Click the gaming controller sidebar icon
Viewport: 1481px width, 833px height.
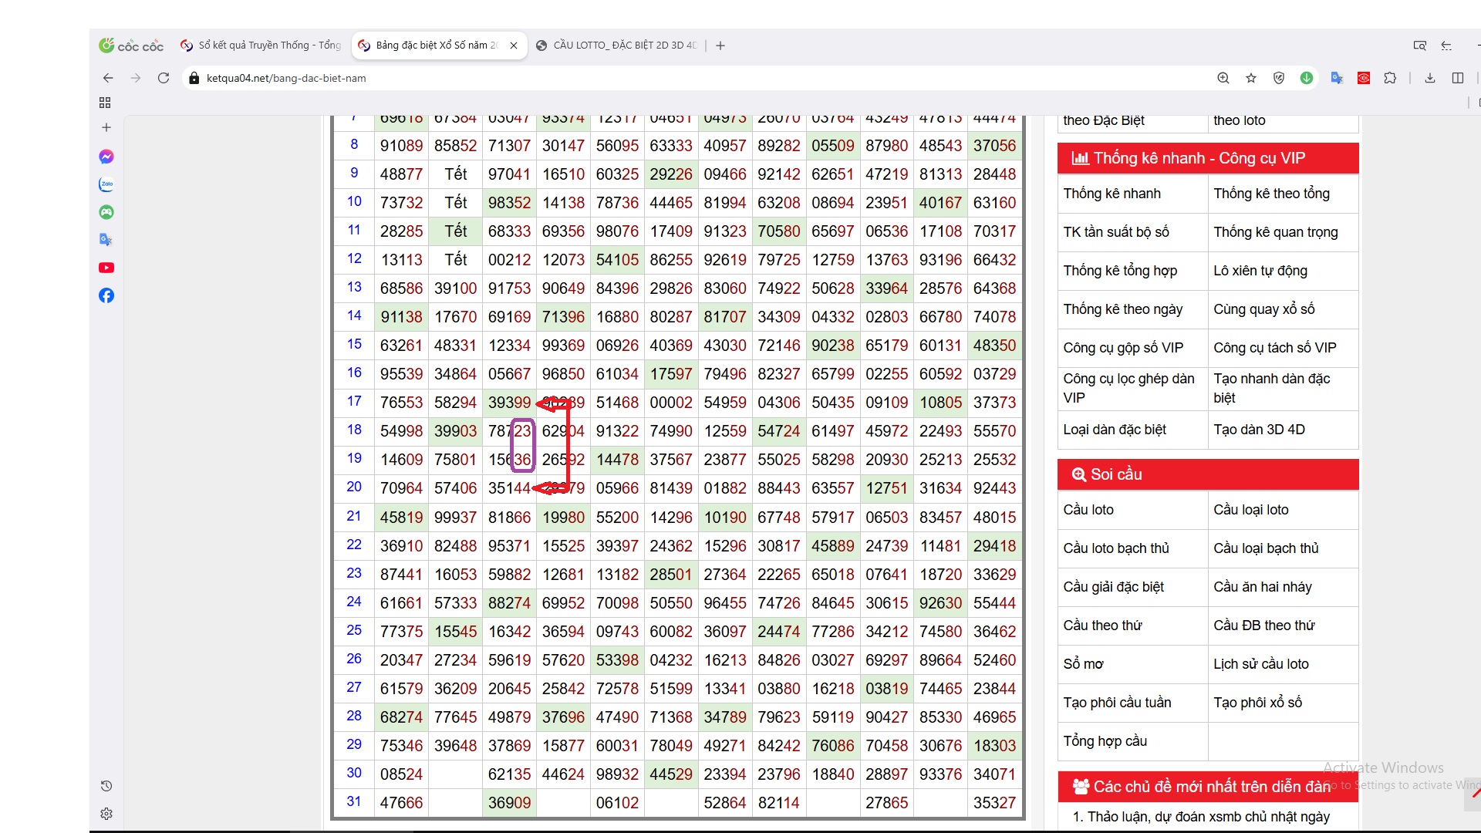point(106,212)
